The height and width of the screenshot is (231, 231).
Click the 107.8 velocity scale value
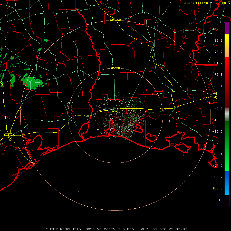pyautogui.click(x=217, y=29)
